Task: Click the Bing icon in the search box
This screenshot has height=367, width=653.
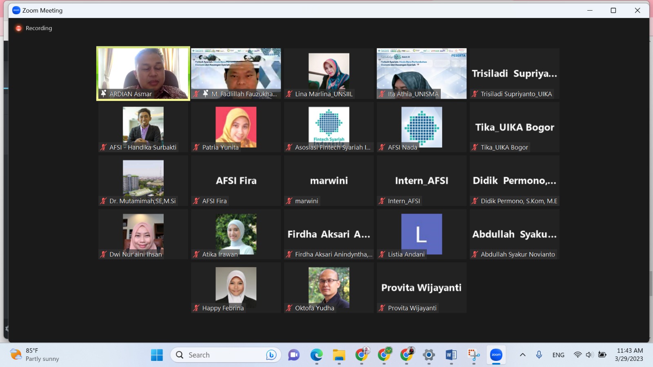Action: coord(271,355)
